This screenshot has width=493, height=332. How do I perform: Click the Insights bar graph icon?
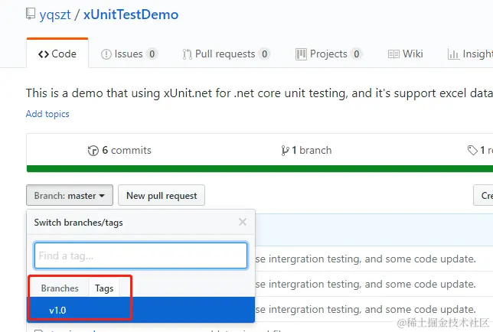click(453, 54)
